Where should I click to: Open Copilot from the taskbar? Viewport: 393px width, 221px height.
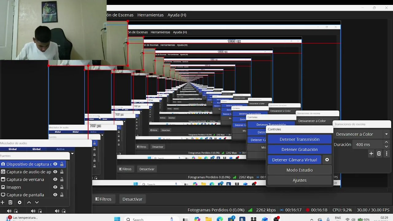(x=197, y=219)
